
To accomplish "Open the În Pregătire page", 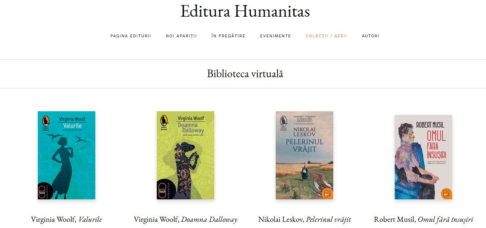I will point(228,36).
